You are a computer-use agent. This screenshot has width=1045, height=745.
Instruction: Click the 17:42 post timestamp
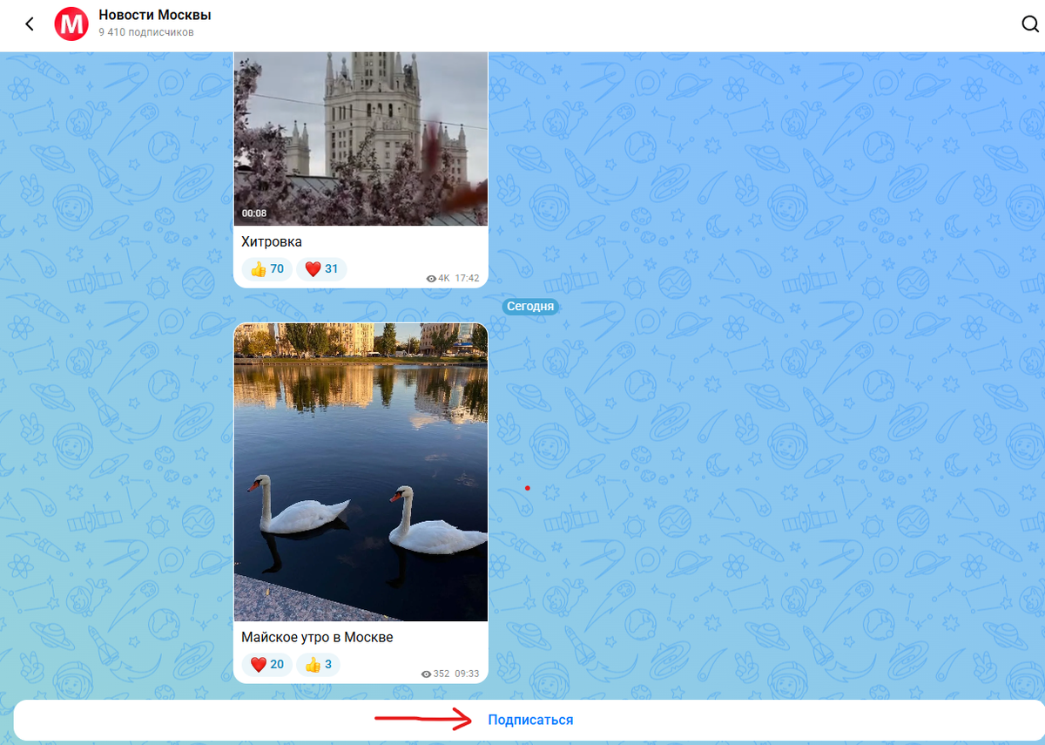pos(468,278)
